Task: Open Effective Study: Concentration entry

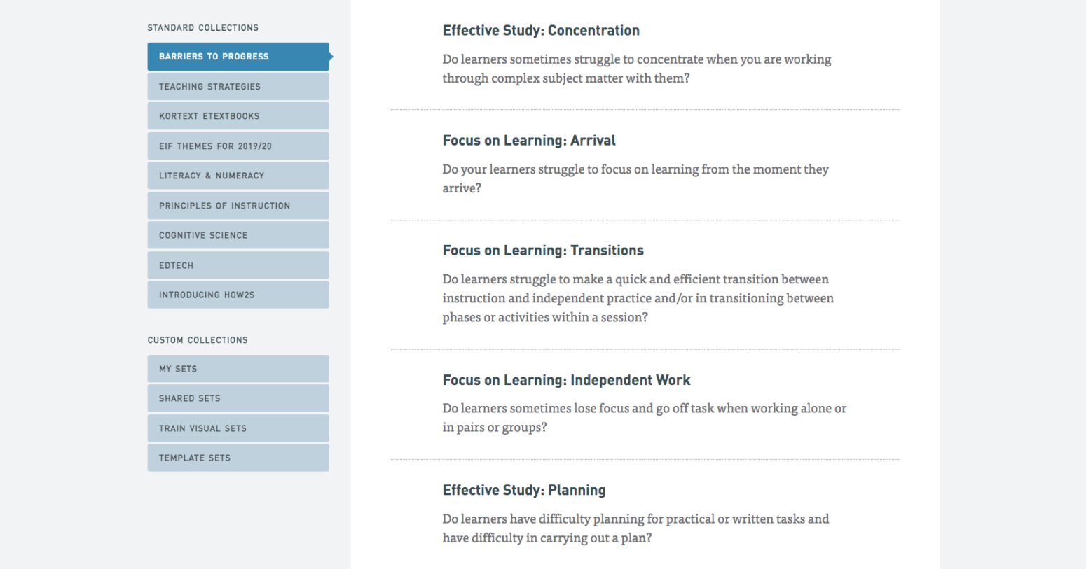Action: (541, 31)
